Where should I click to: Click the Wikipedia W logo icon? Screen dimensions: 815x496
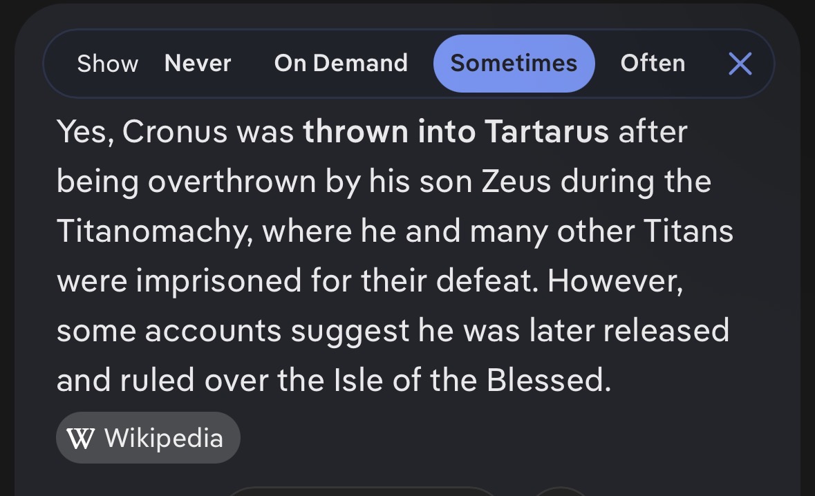[81, 439]
